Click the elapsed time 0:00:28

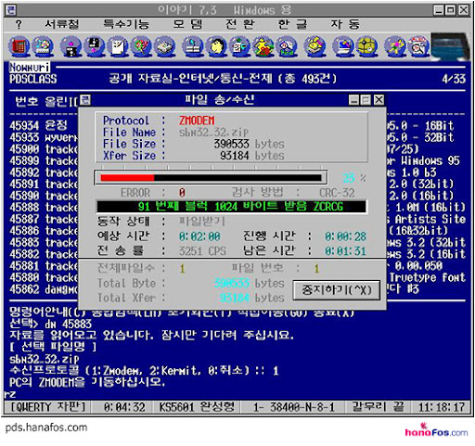point(345,236)
